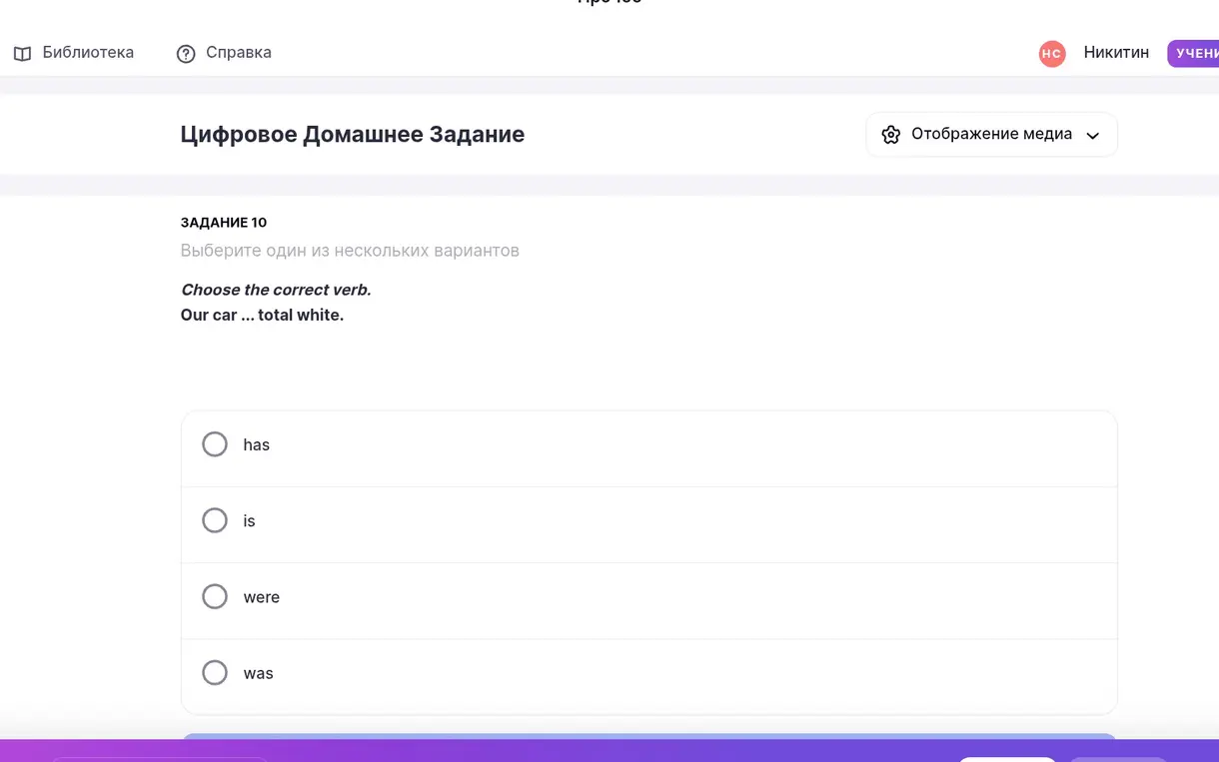Screen dimensions: 1219x762
Task: Click the 'were' answer text
Action: [262, 597]
